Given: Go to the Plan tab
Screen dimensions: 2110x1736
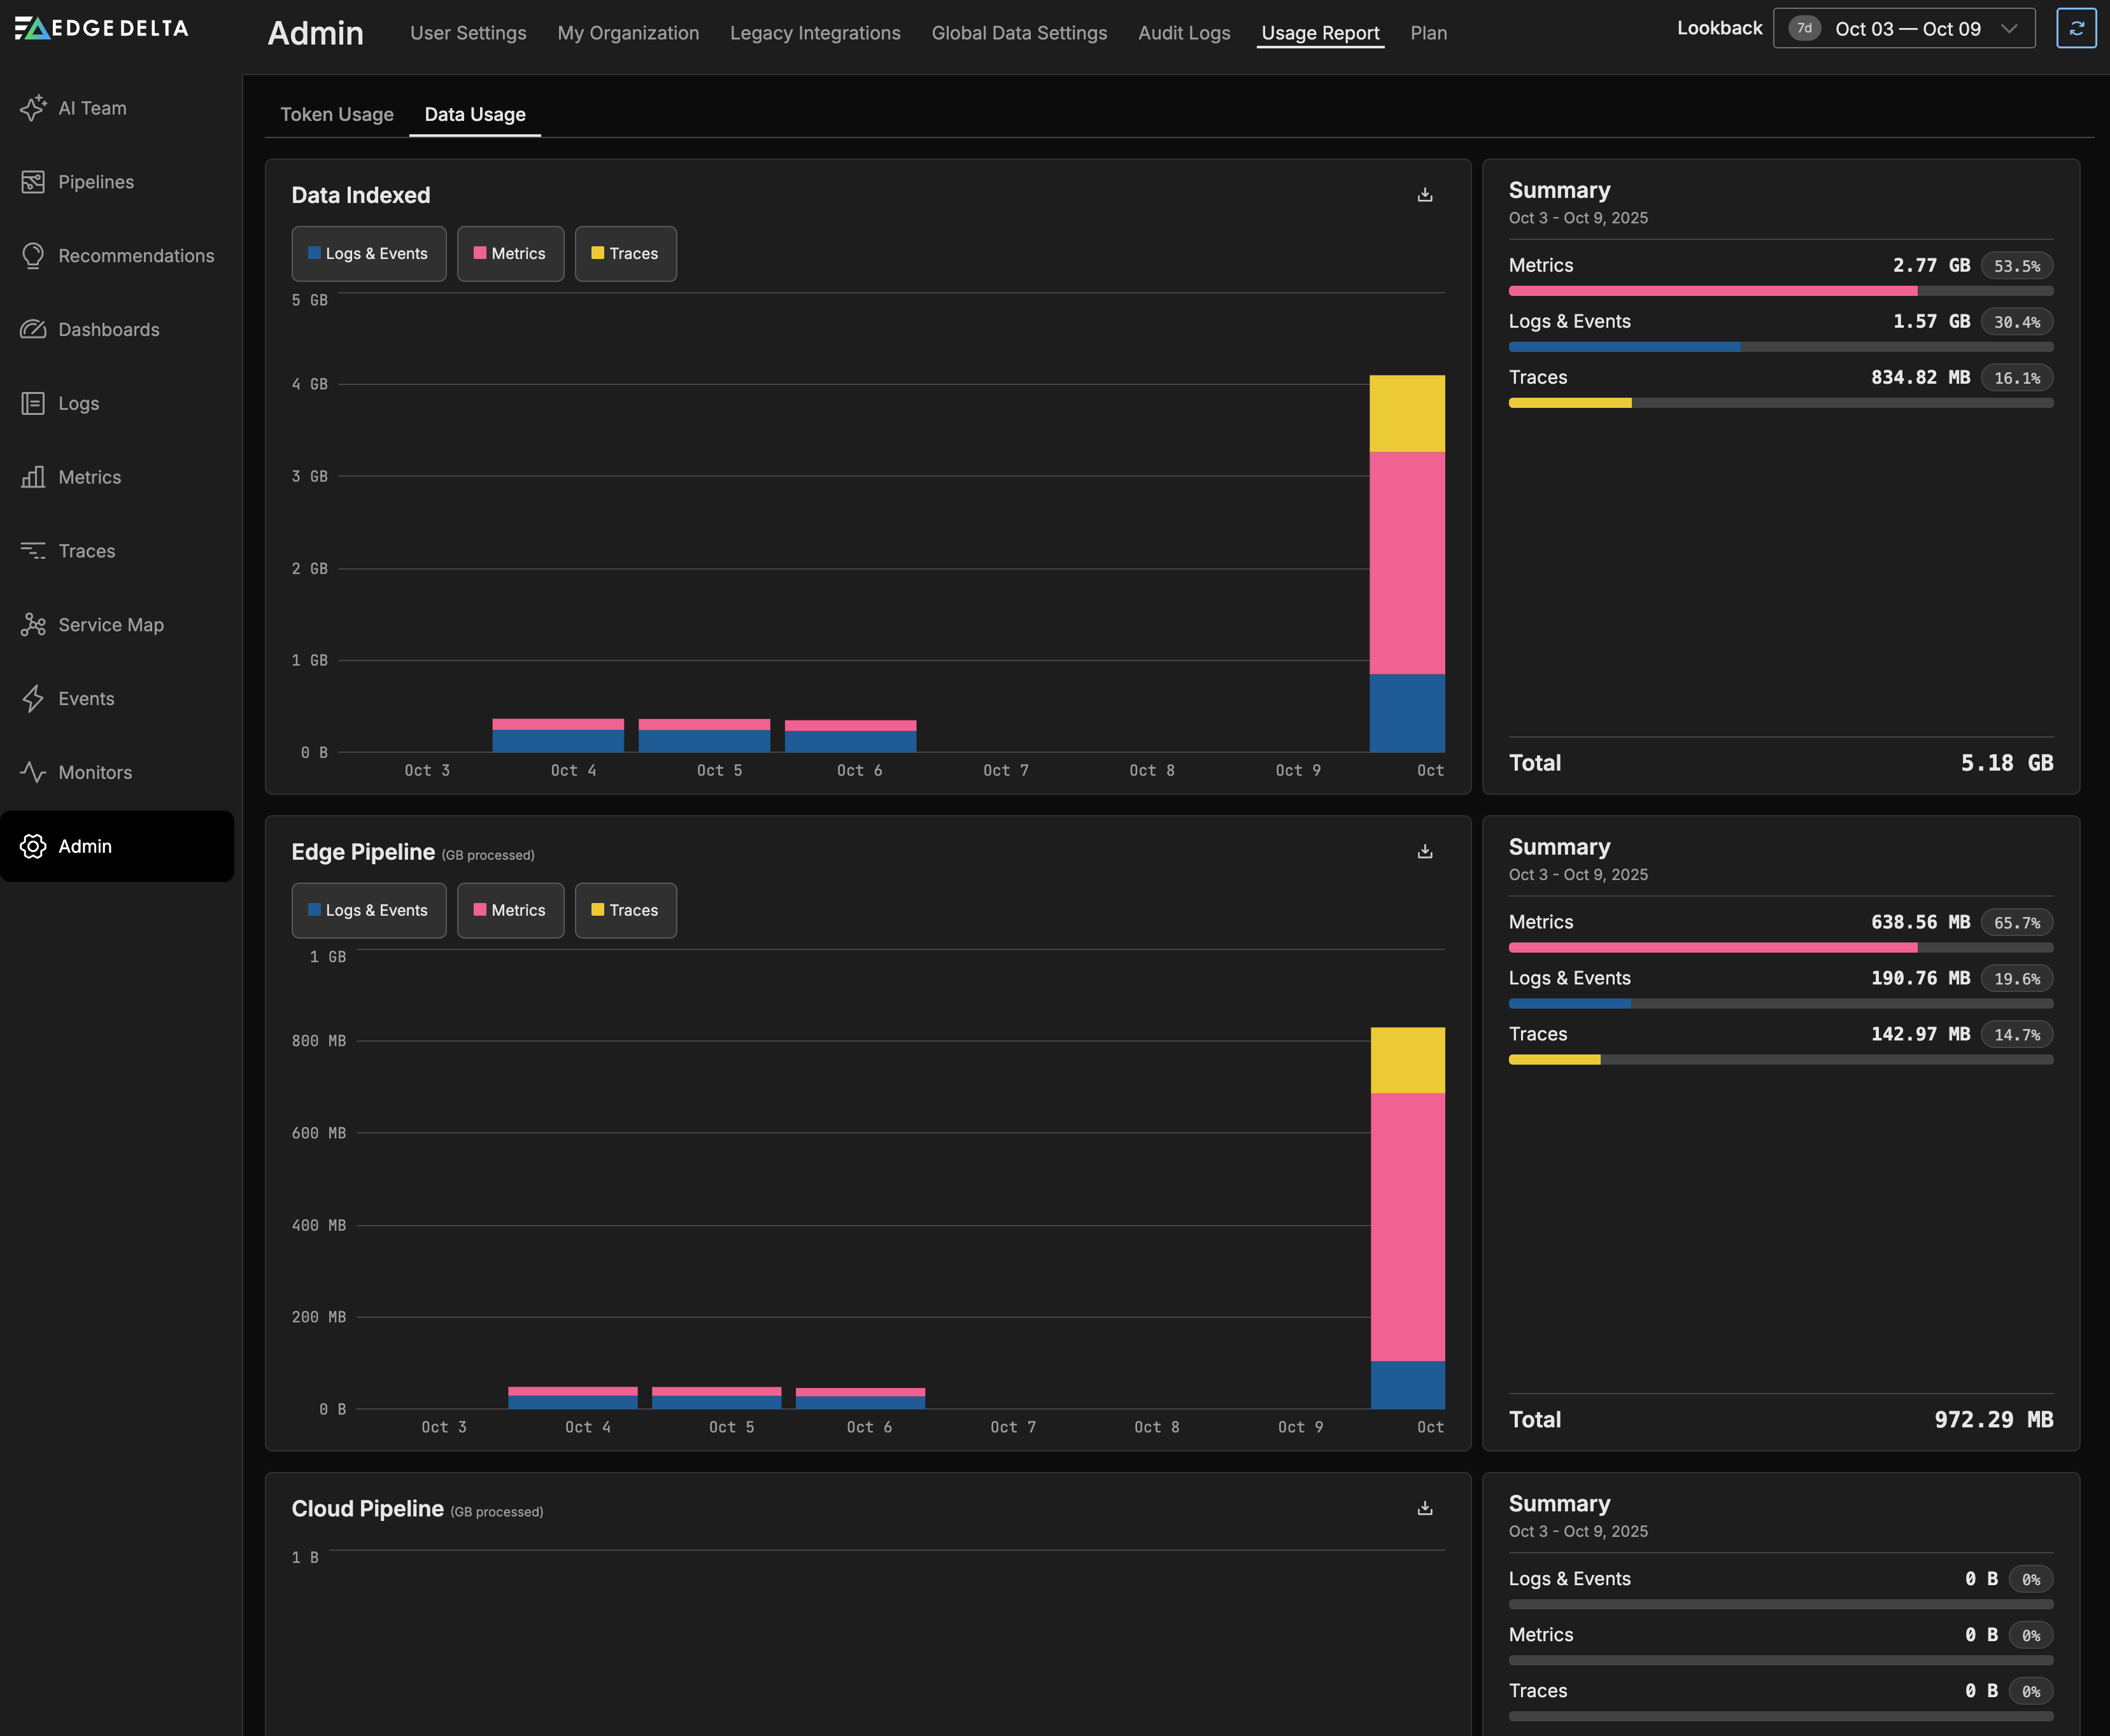Looking at the screenshot, I should (x=1427, y=33).
